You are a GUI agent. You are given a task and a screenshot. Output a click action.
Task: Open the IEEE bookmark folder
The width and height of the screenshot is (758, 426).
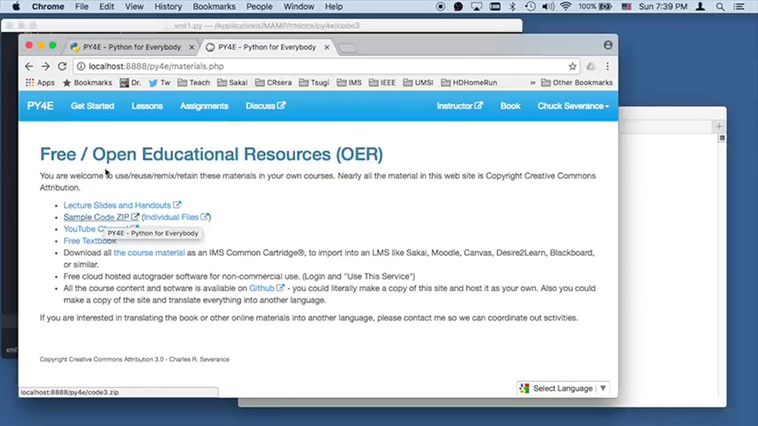coord(382,82)
